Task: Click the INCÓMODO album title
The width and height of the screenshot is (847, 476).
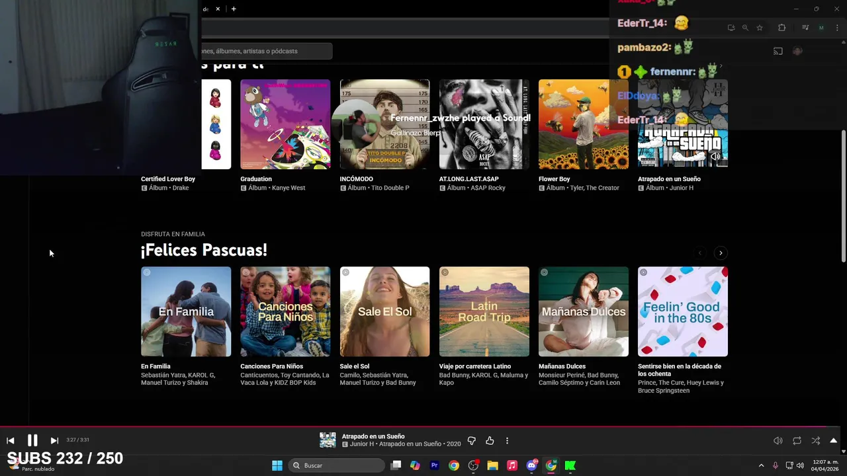Action: 357,179
